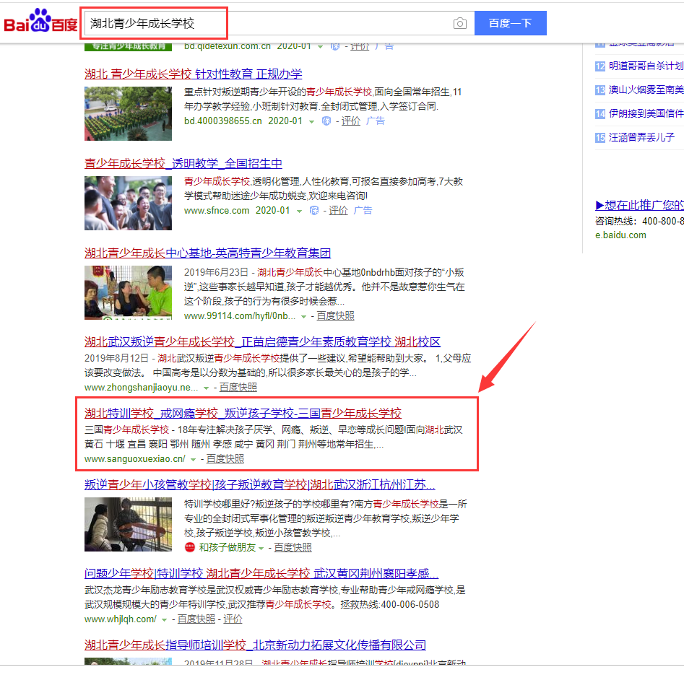684x680 pixels.
Task: Open thumbnail of boy in green shirt
Action: tap(129, 292)
